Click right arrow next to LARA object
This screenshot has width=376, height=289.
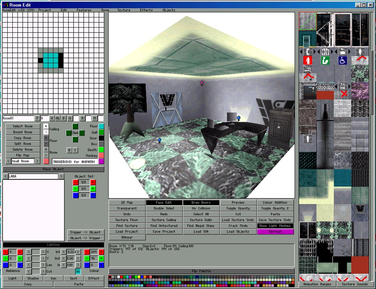coord(61,177)
